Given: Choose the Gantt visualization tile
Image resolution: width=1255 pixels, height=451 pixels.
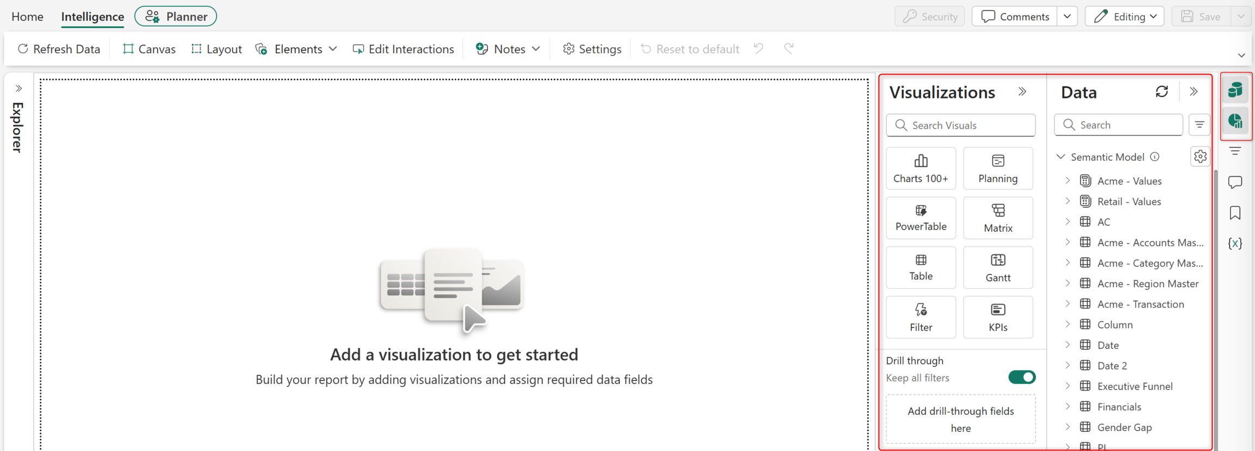Looking at the screenshot, I should (998, 268).
